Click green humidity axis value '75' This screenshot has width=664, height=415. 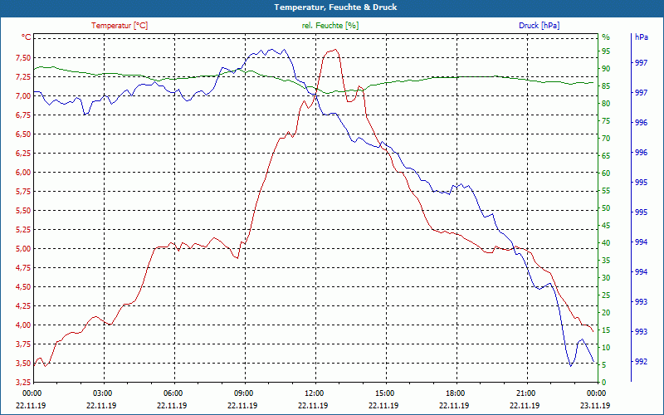(606, 121)
